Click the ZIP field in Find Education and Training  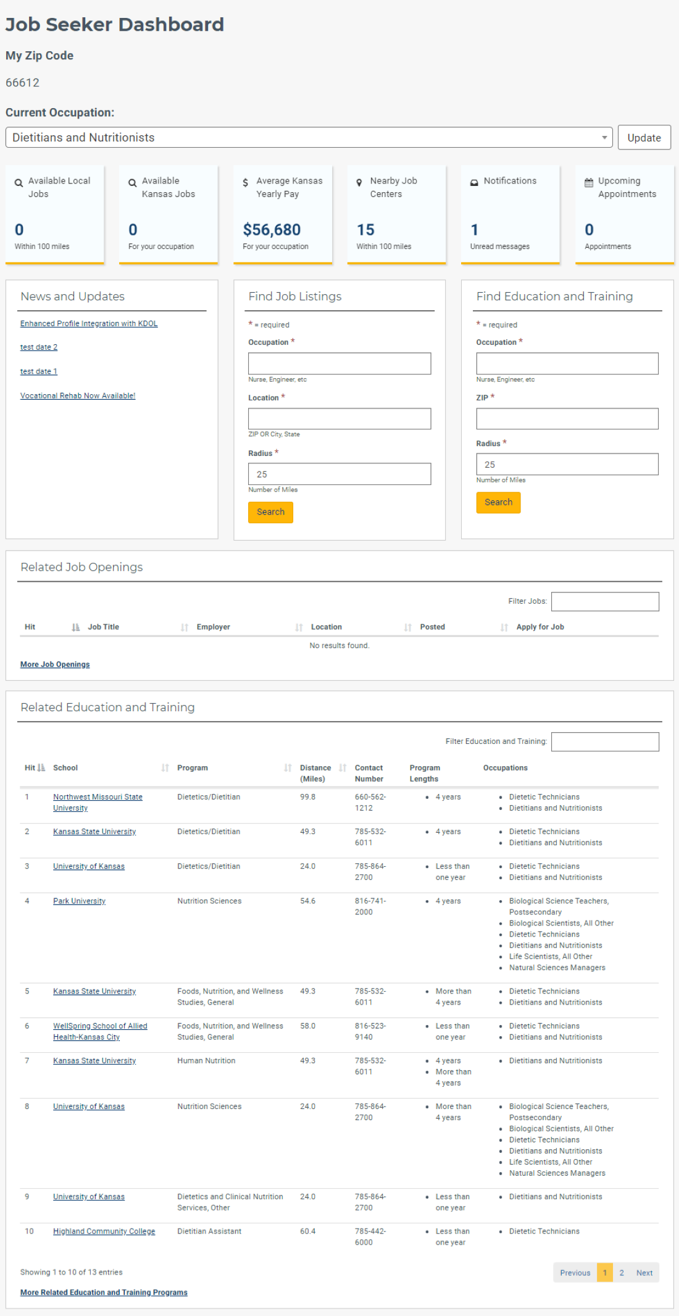(x=567, y=419)
